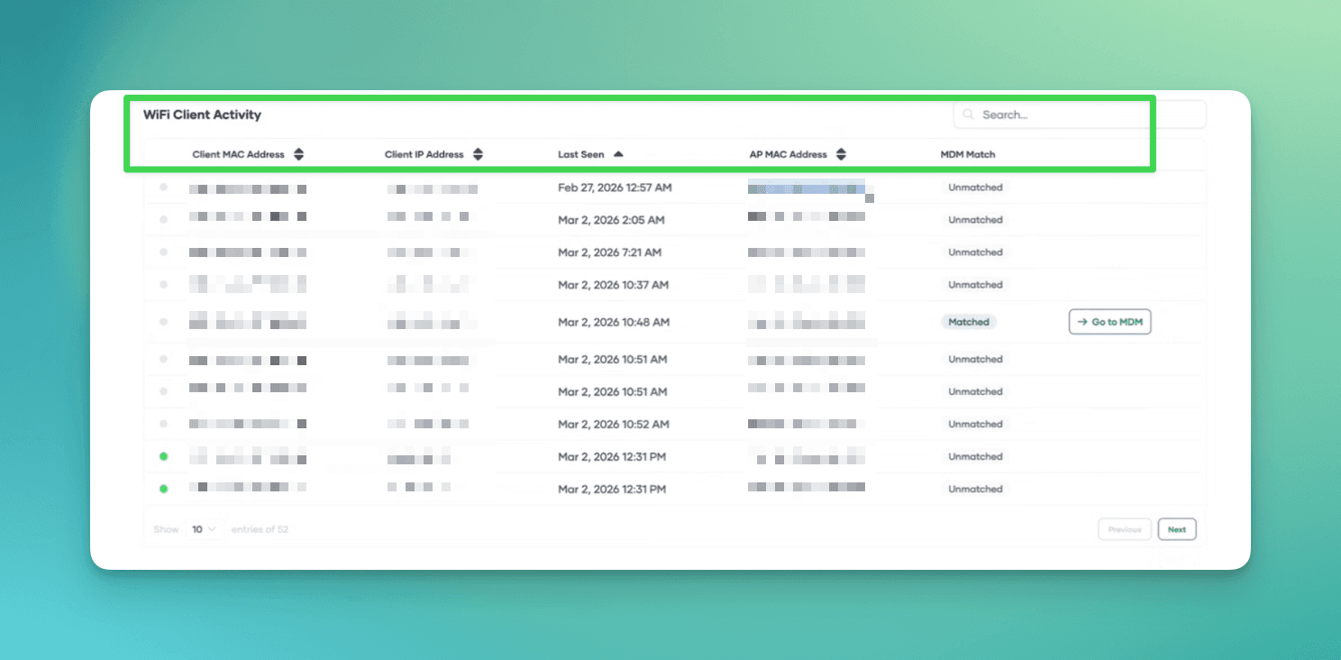
Task: Expand the entries-per-page selector showing 10
Action: point(205,529)
